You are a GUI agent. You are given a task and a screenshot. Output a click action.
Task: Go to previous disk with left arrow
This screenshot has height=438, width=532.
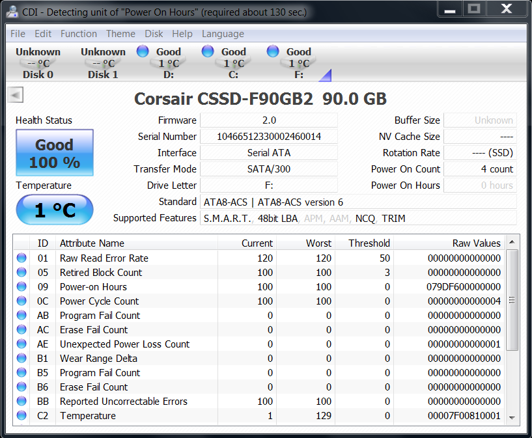(15, 95)
